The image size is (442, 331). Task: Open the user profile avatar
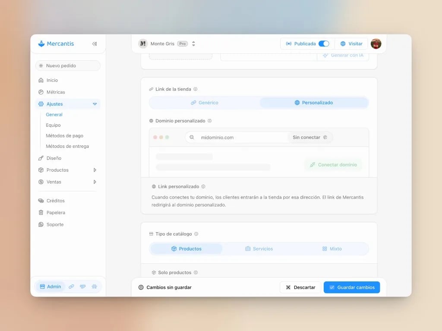click(376, 44)
